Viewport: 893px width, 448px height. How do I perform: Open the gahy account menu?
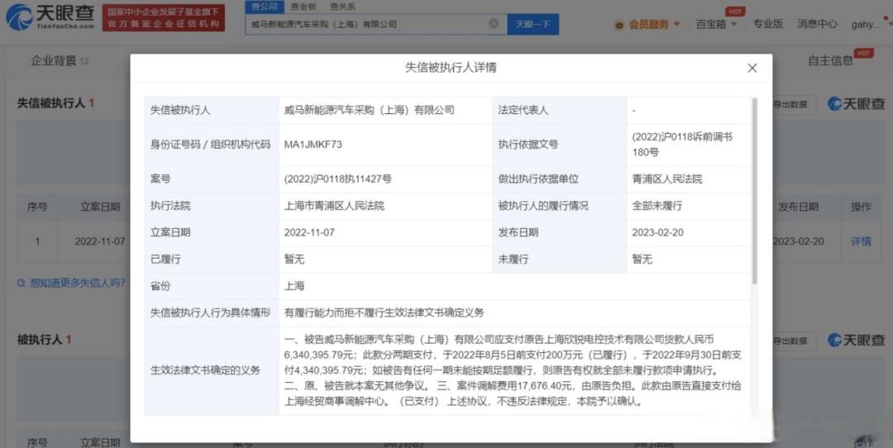869,24
